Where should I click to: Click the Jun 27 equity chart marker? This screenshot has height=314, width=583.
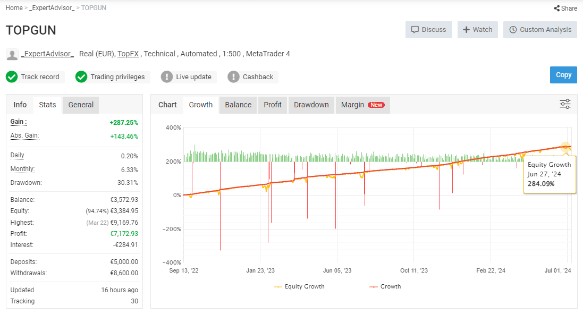[x=565, y=147]
